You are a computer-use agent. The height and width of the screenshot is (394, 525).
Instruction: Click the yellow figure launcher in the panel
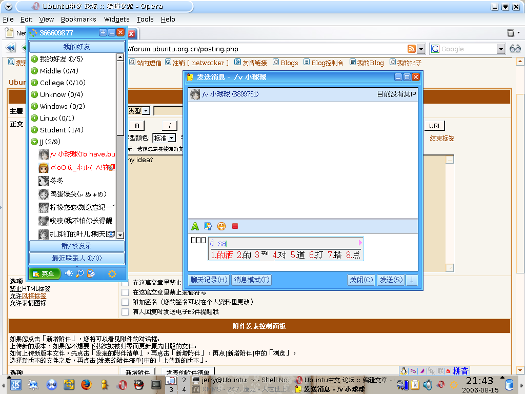(105, 385)
